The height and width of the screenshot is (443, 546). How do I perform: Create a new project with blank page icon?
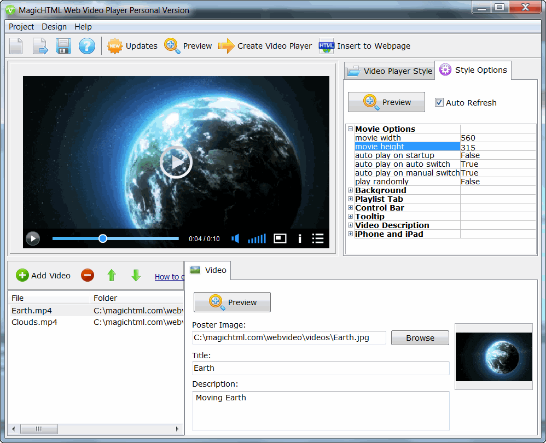16,46
